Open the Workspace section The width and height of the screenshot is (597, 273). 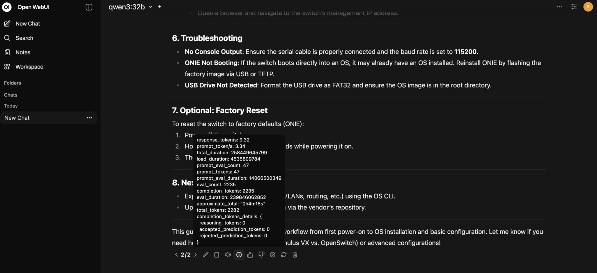[x=29, y=66]
